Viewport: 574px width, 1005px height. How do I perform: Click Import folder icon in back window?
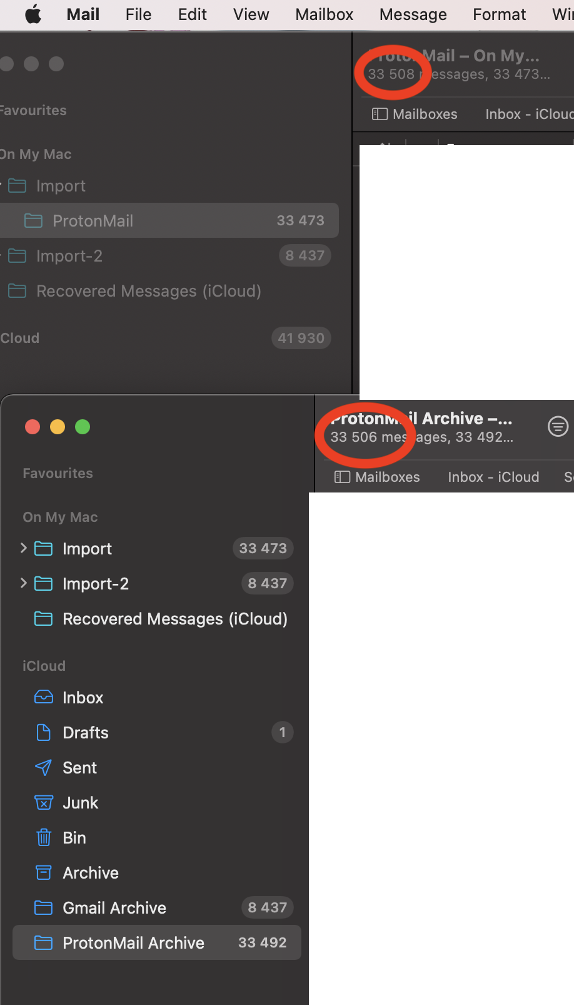pyautogui.click(x=17, y=186)
